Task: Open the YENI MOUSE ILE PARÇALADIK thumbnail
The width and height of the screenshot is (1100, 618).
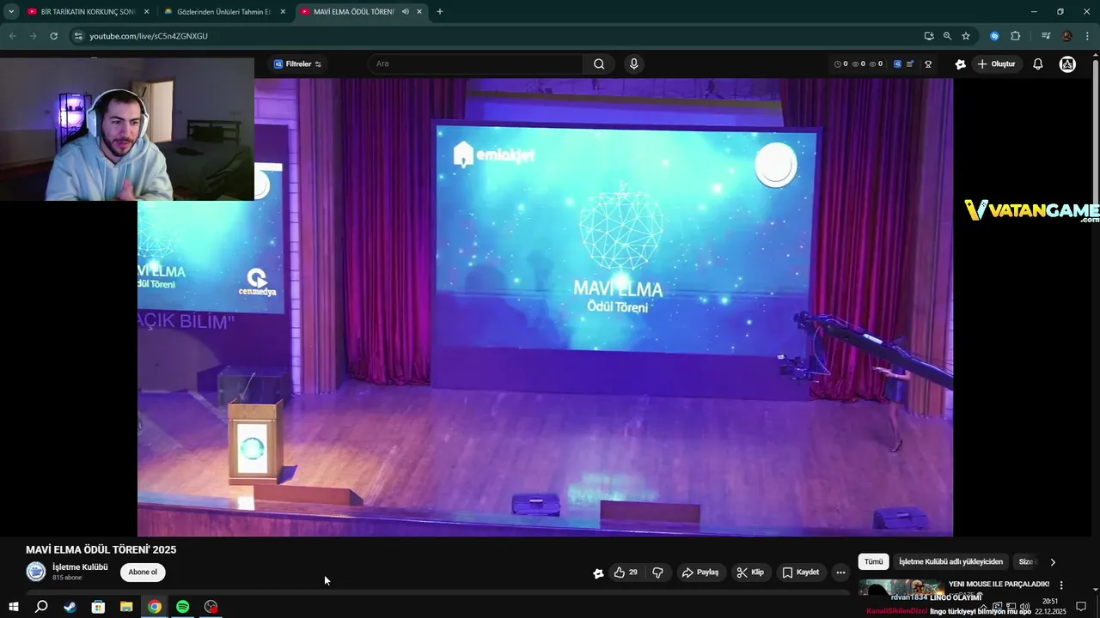Action: pyautogui.click(x=901, y=588)
